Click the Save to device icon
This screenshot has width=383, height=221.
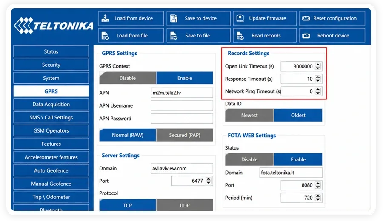tap(174, 18)
